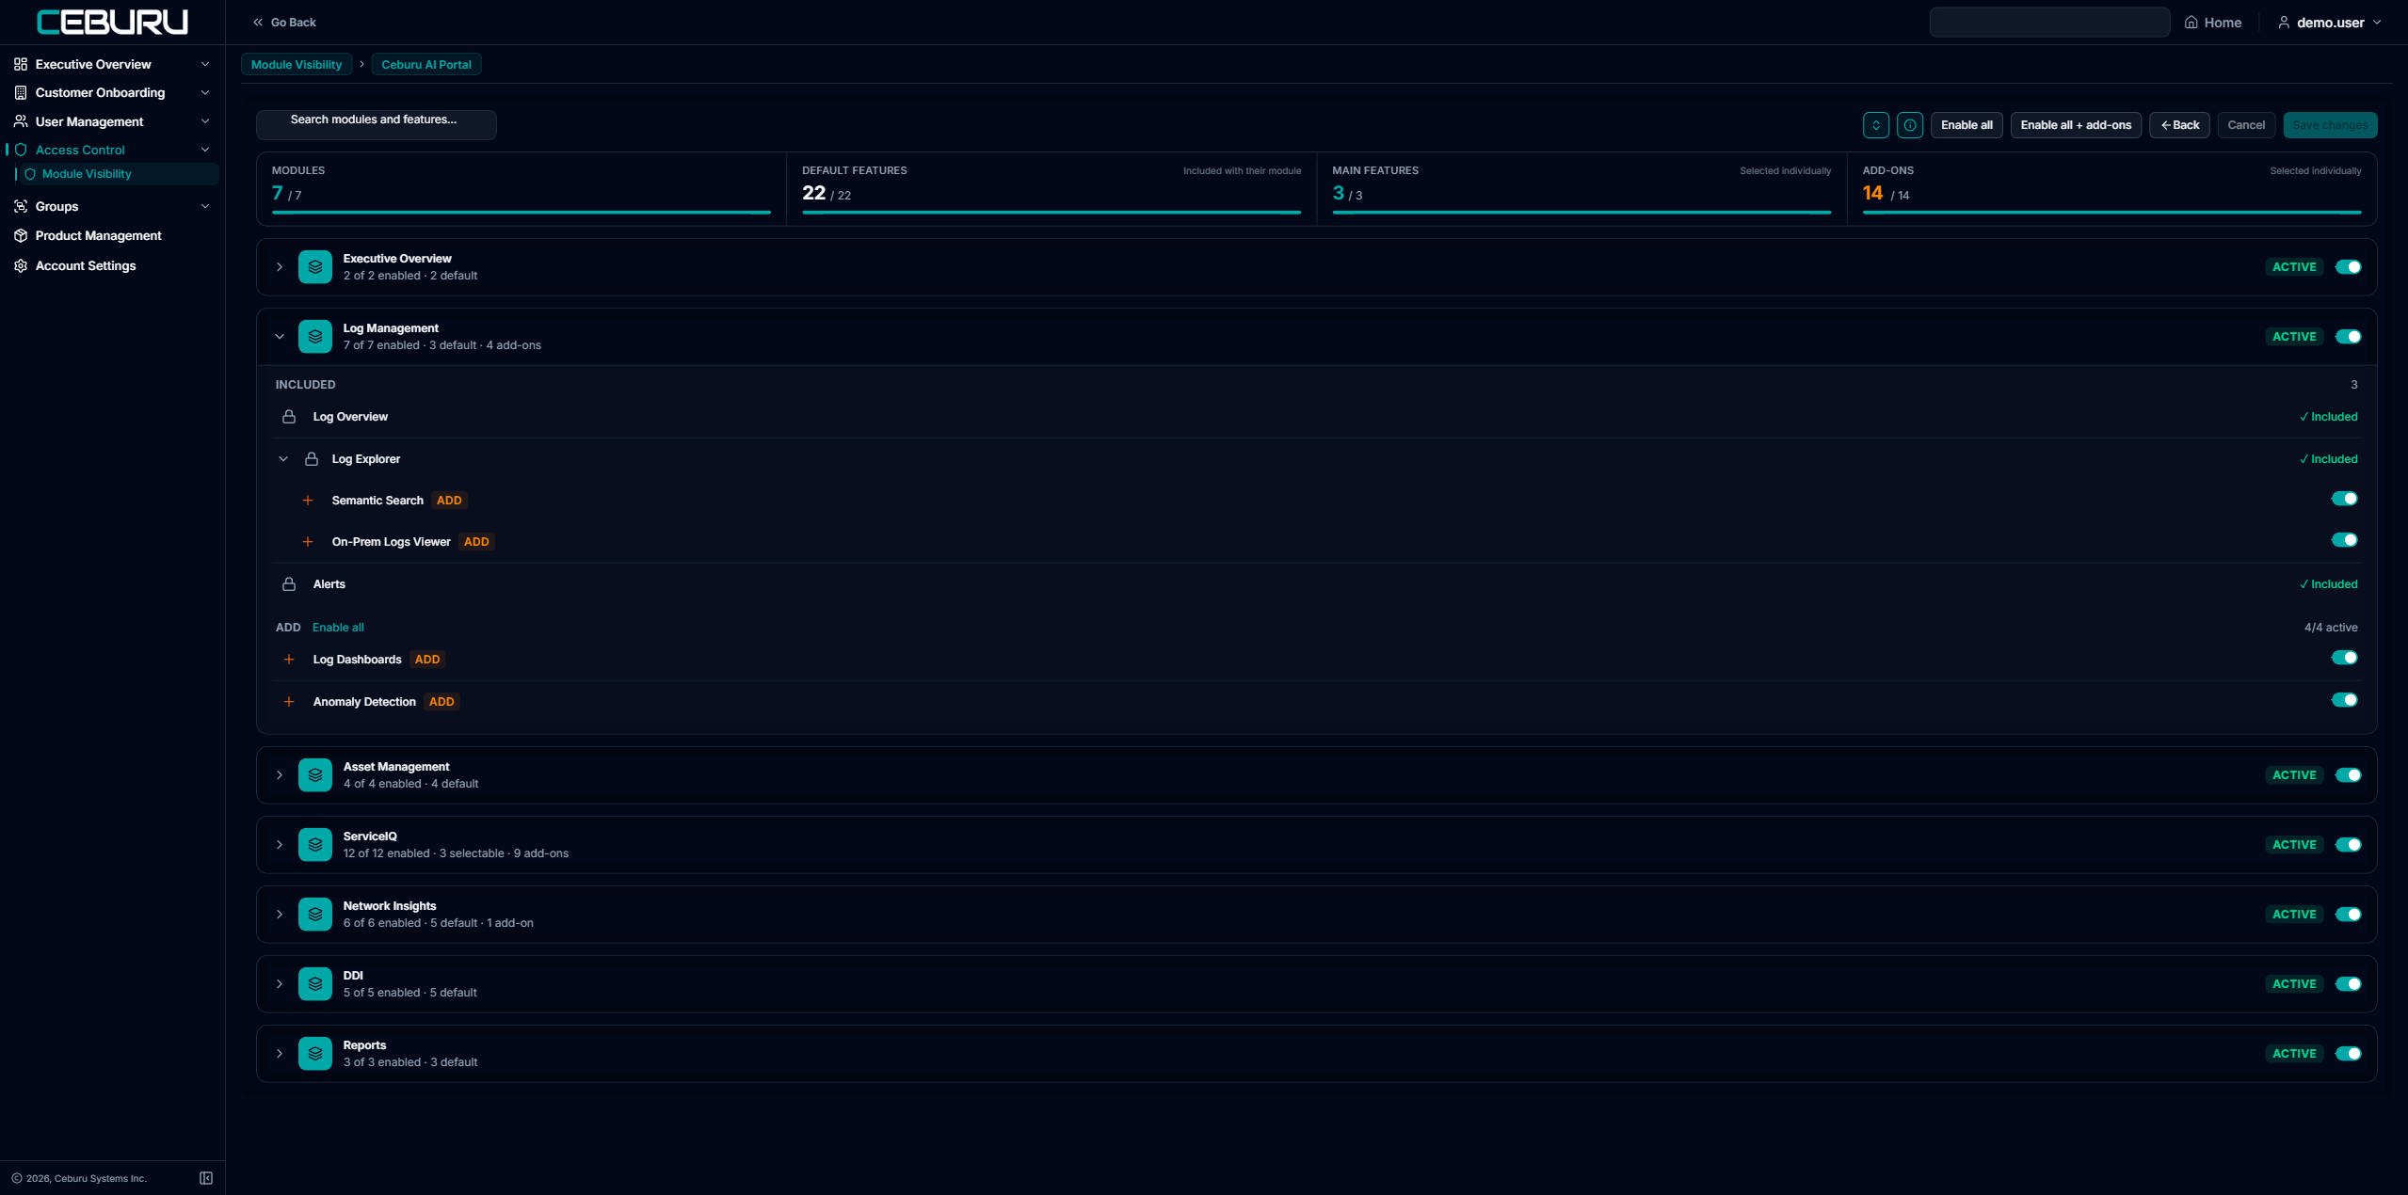Click the demo.user profile icon
Image resolution: width=2408 pixels, height=1195 pixels.
click(x=2283, y=23)
